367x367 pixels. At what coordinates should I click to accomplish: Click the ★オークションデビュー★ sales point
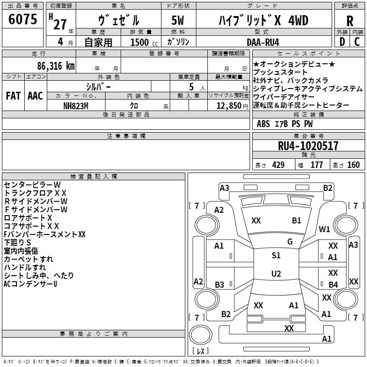click(x=294, y=64)
